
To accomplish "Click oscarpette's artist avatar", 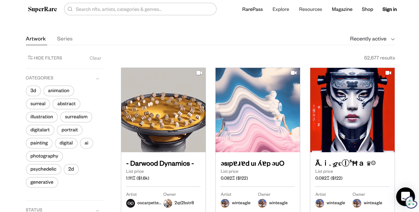I will pos(131,203).
